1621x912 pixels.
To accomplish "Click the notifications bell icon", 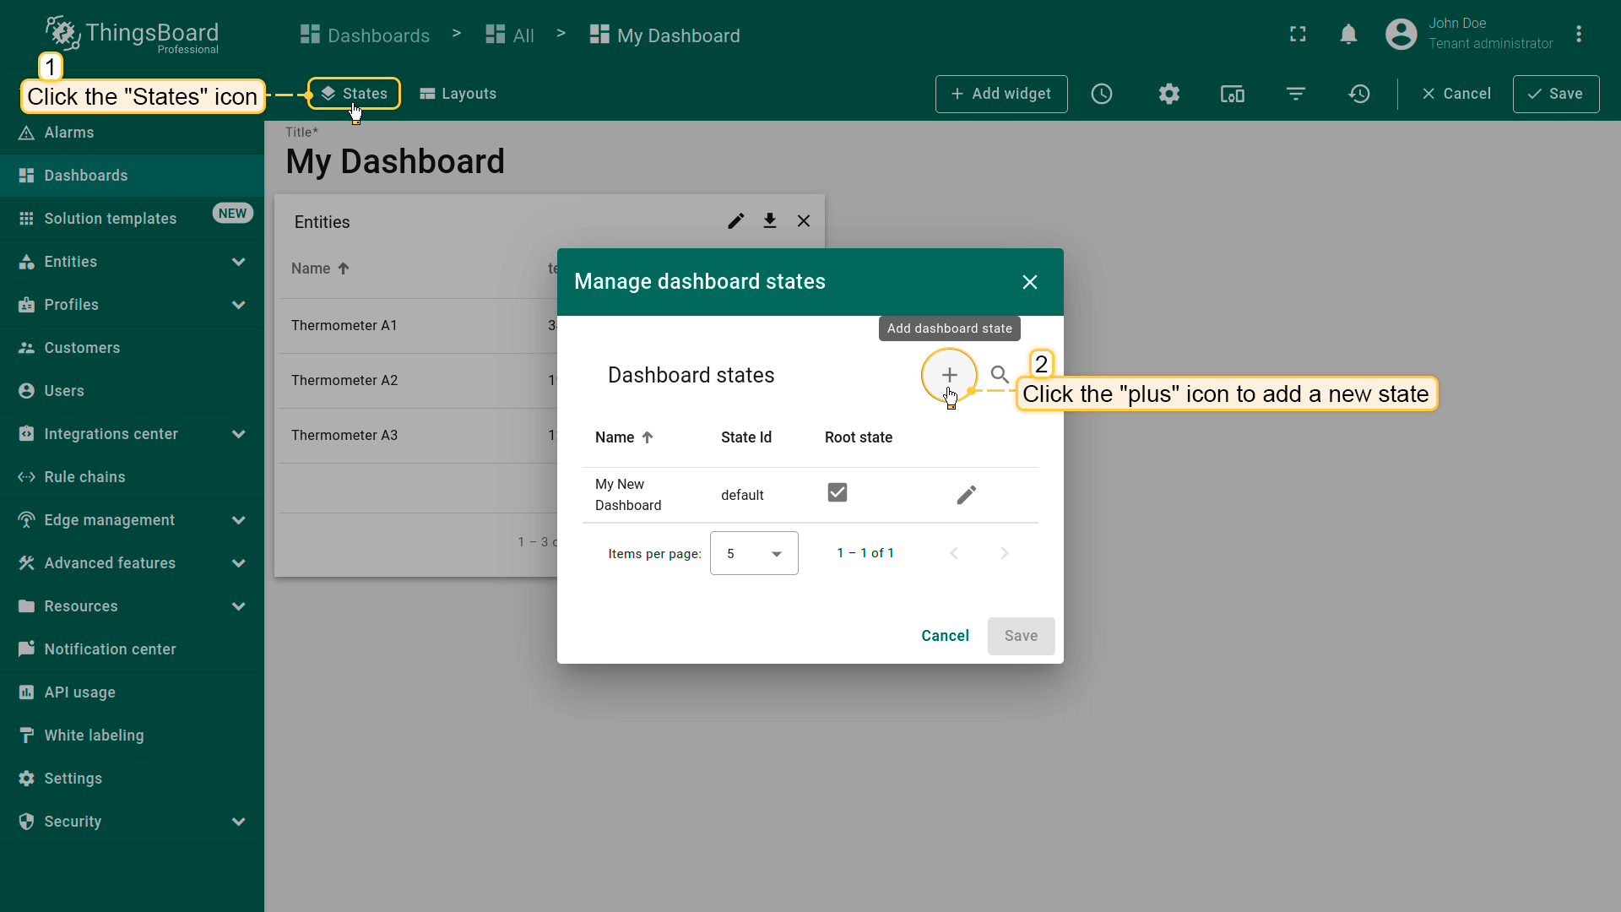I will 1348,35.
